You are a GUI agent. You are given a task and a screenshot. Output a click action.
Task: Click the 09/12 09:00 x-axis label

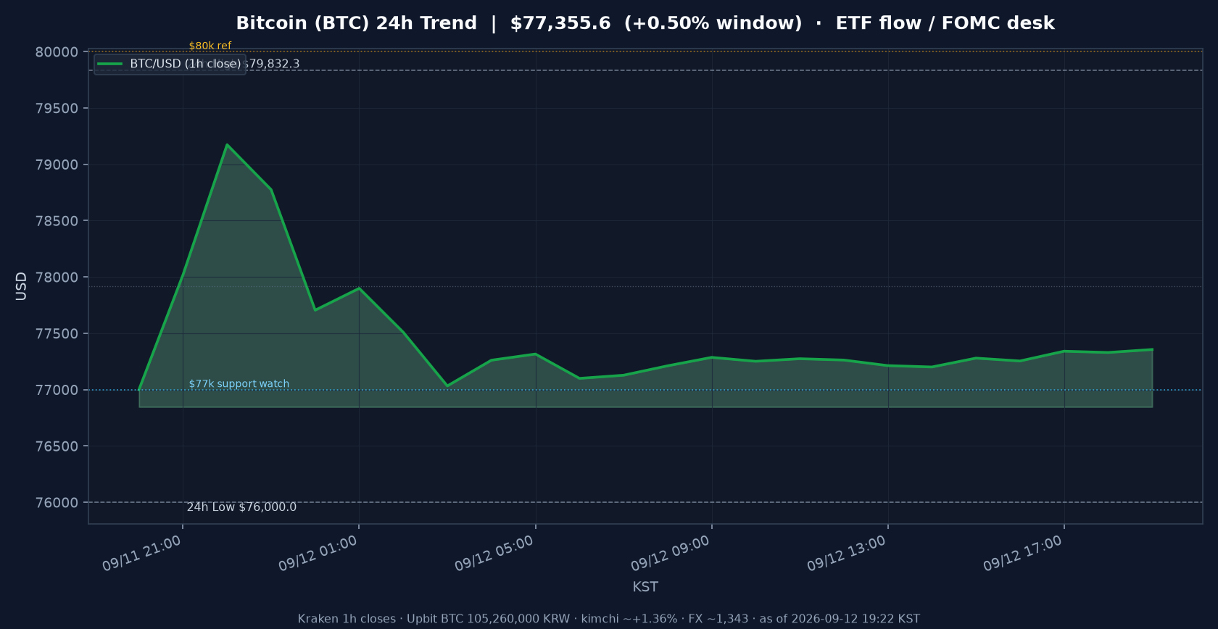(x=671, y=554)
